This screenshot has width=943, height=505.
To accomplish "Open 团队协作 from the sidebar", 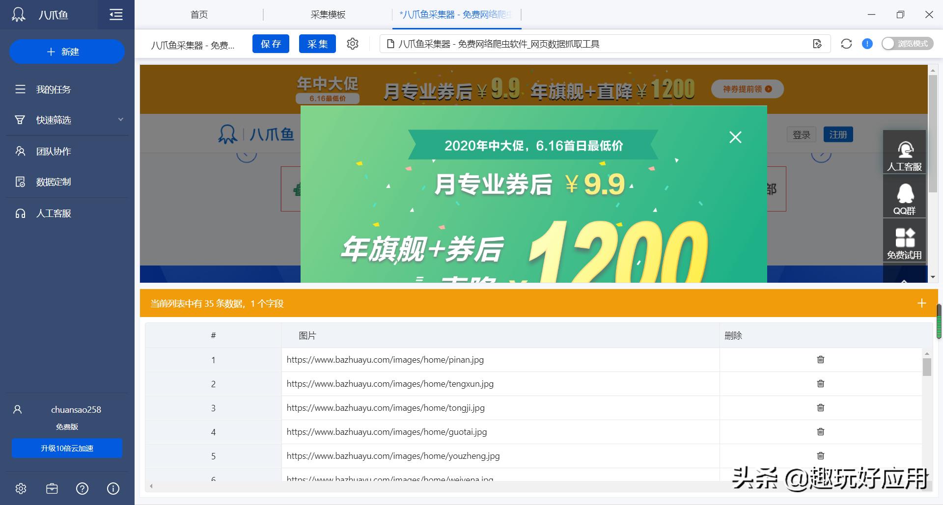I will click(53, 151).
